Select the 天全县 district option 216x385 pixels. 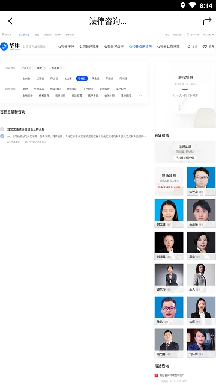(95, 79)
